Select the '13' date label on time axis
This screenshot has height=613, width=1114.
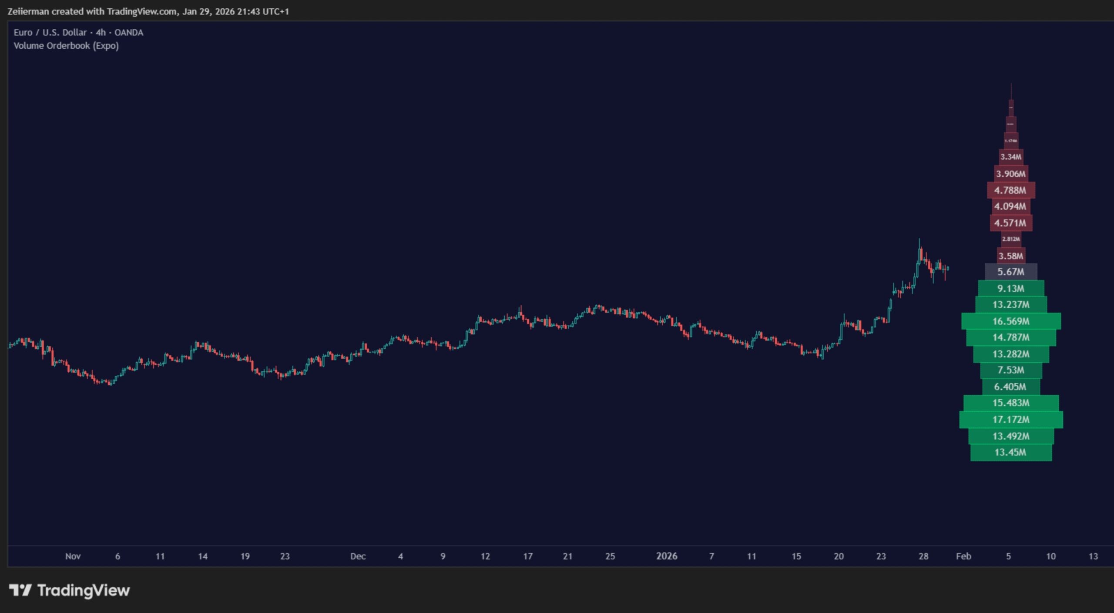[1093, 556]
